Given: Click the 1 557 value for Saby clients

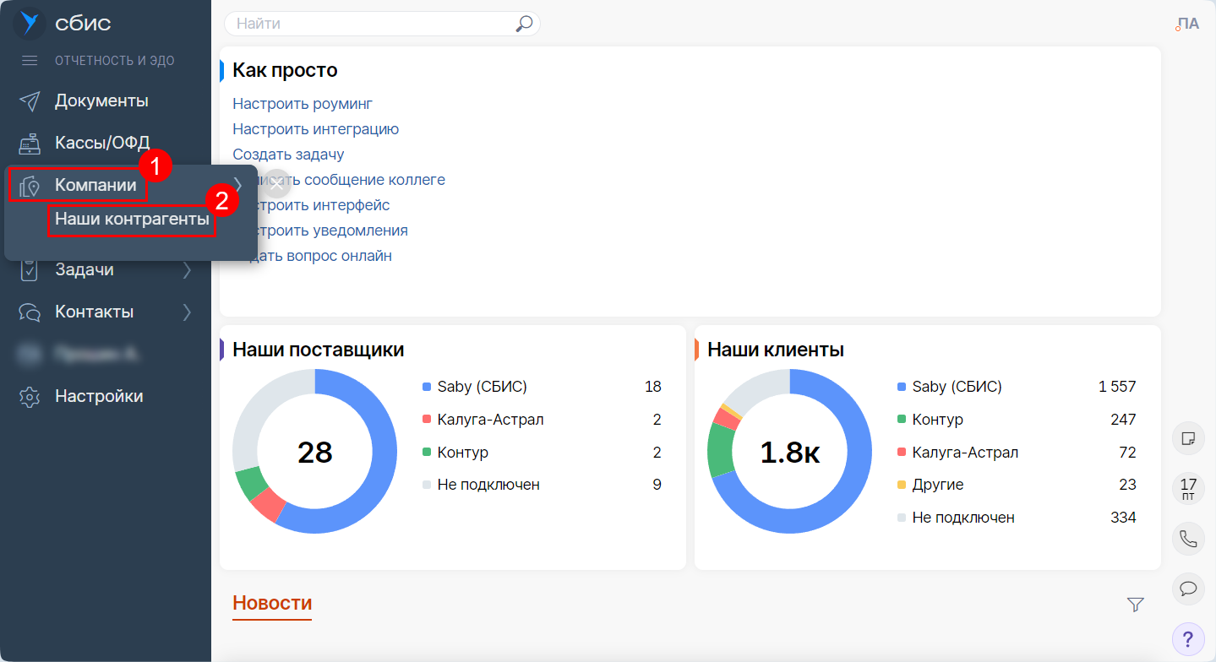Looking at the screenshot, I should point(1117,387).
